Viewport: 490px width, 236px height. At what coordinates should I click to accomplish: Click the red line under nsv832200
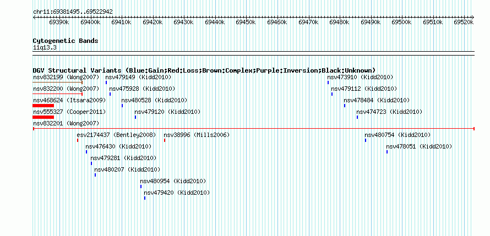57,94
